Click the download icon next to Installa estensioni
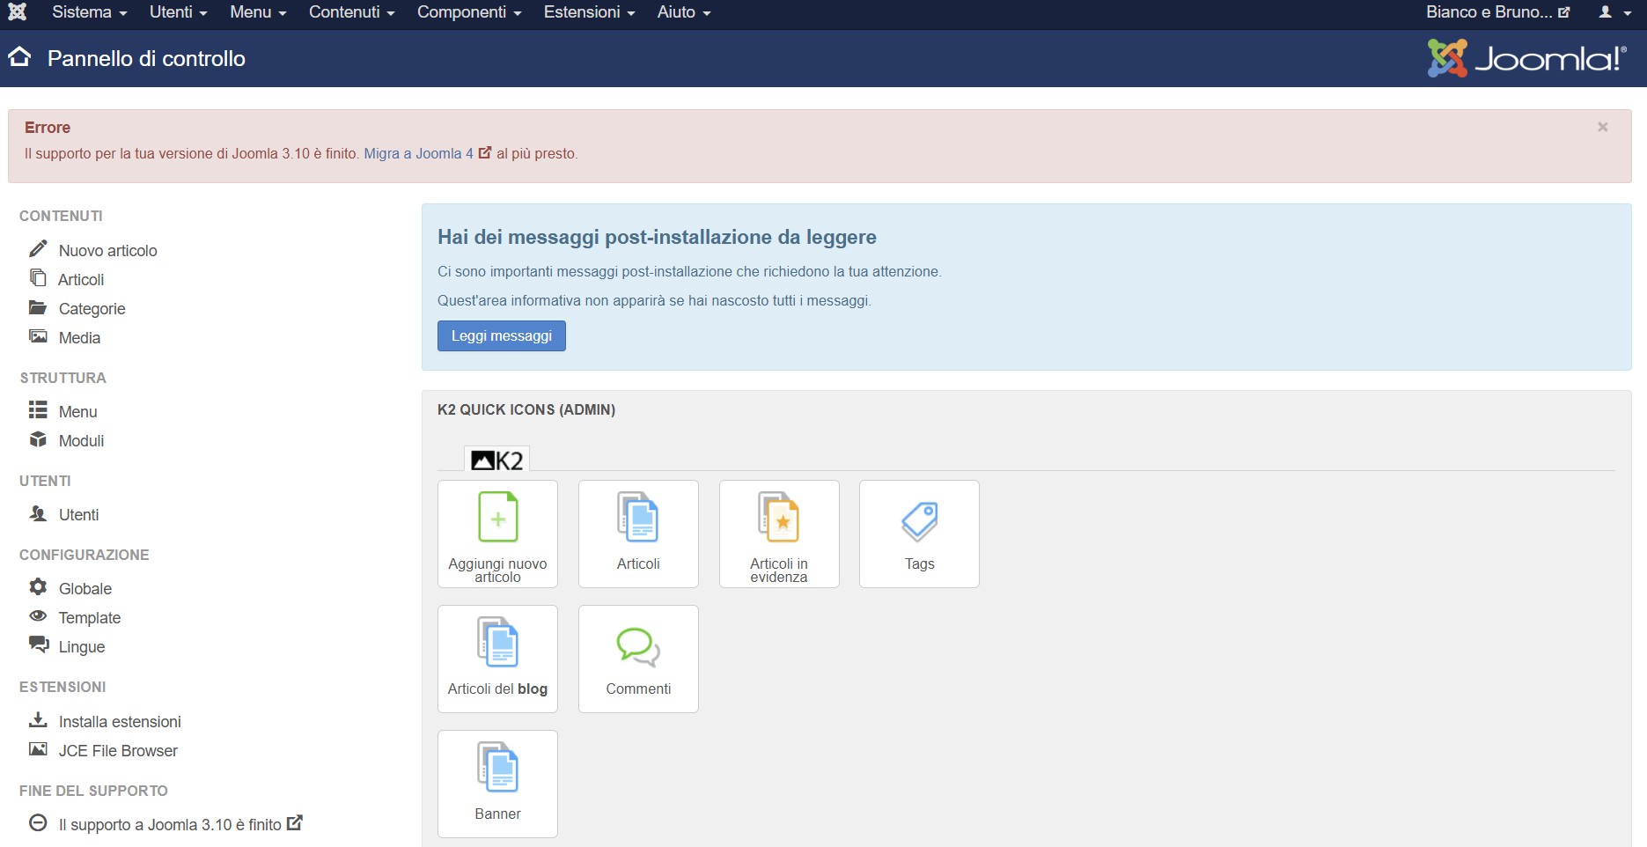The image size is (1647, 847). point(38,720)
